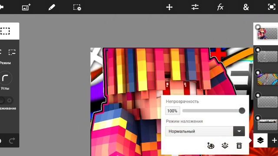Delete the layer with trash icon
The height and width of the screenshot is (156, 278).
pyautogui.click(x=239, y=146)
